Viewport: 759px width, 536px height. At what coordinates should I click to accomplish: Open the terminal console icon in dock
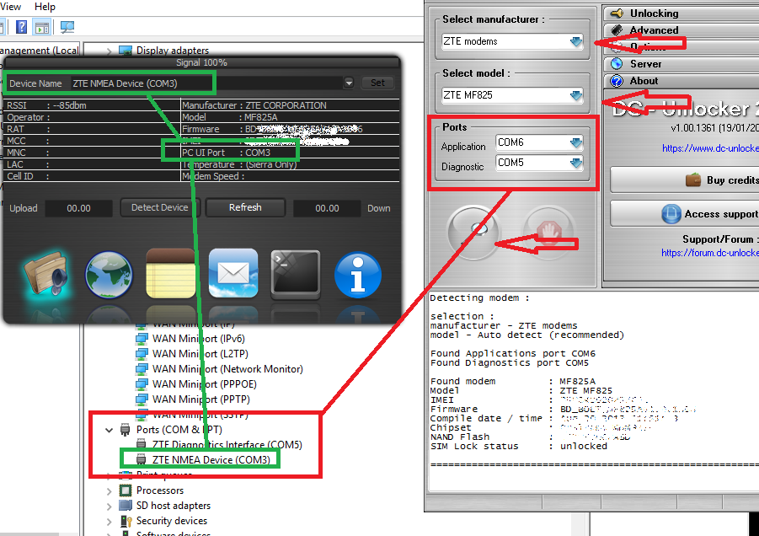(x=296, y=274)
